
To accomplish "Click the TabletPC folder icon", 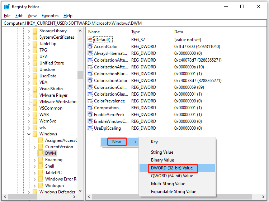I will 41,173.
